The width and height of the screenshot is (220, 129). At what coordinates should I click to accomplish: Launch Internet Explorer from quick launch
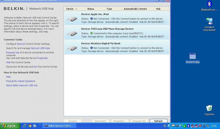pos(25,126)
